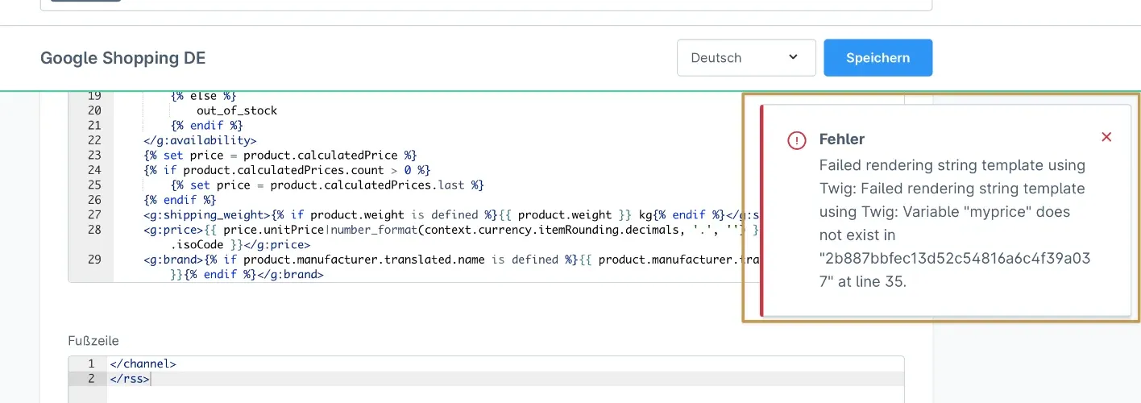This screenshot has height=403, width=1141.
Task: Click line number 19 in the gutter
Action: [x=93, y=95]
